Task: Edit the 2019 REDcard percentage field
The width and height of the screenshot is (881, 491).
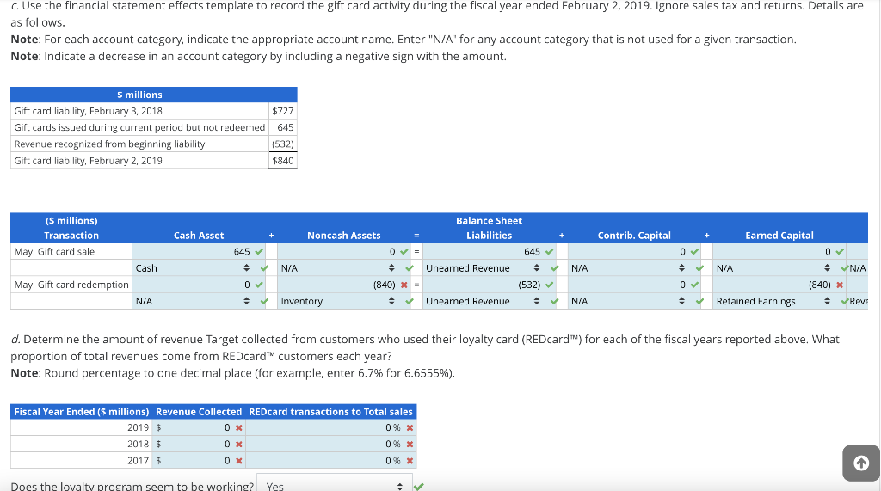Action: 319,427
